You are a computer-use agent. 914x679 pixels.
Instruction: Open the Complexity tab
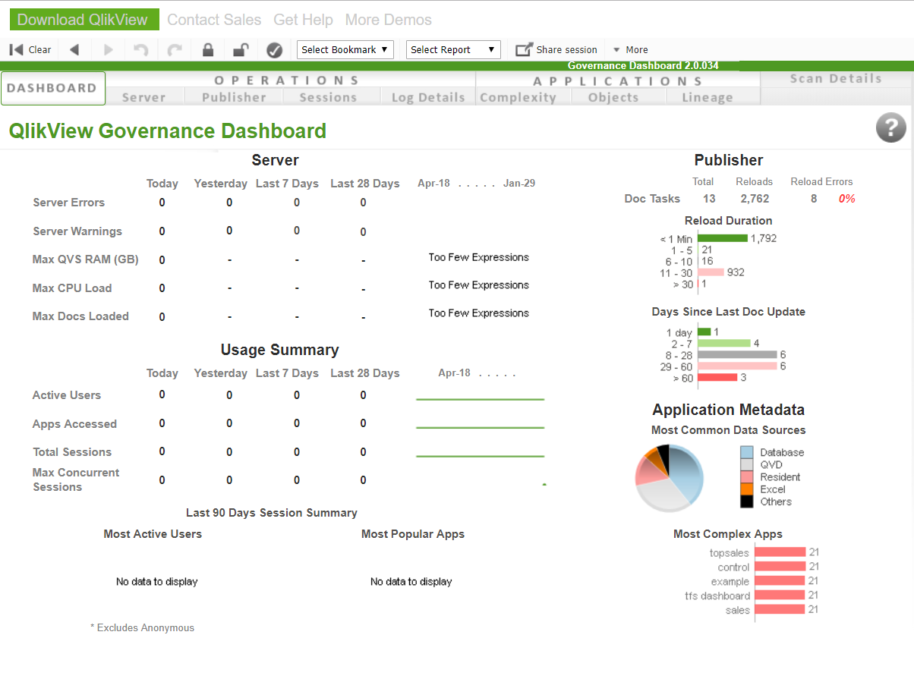pos(518,97)
